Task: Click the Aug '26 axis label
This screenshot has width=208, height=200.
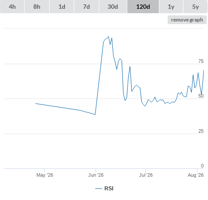Action: (196, 175)
